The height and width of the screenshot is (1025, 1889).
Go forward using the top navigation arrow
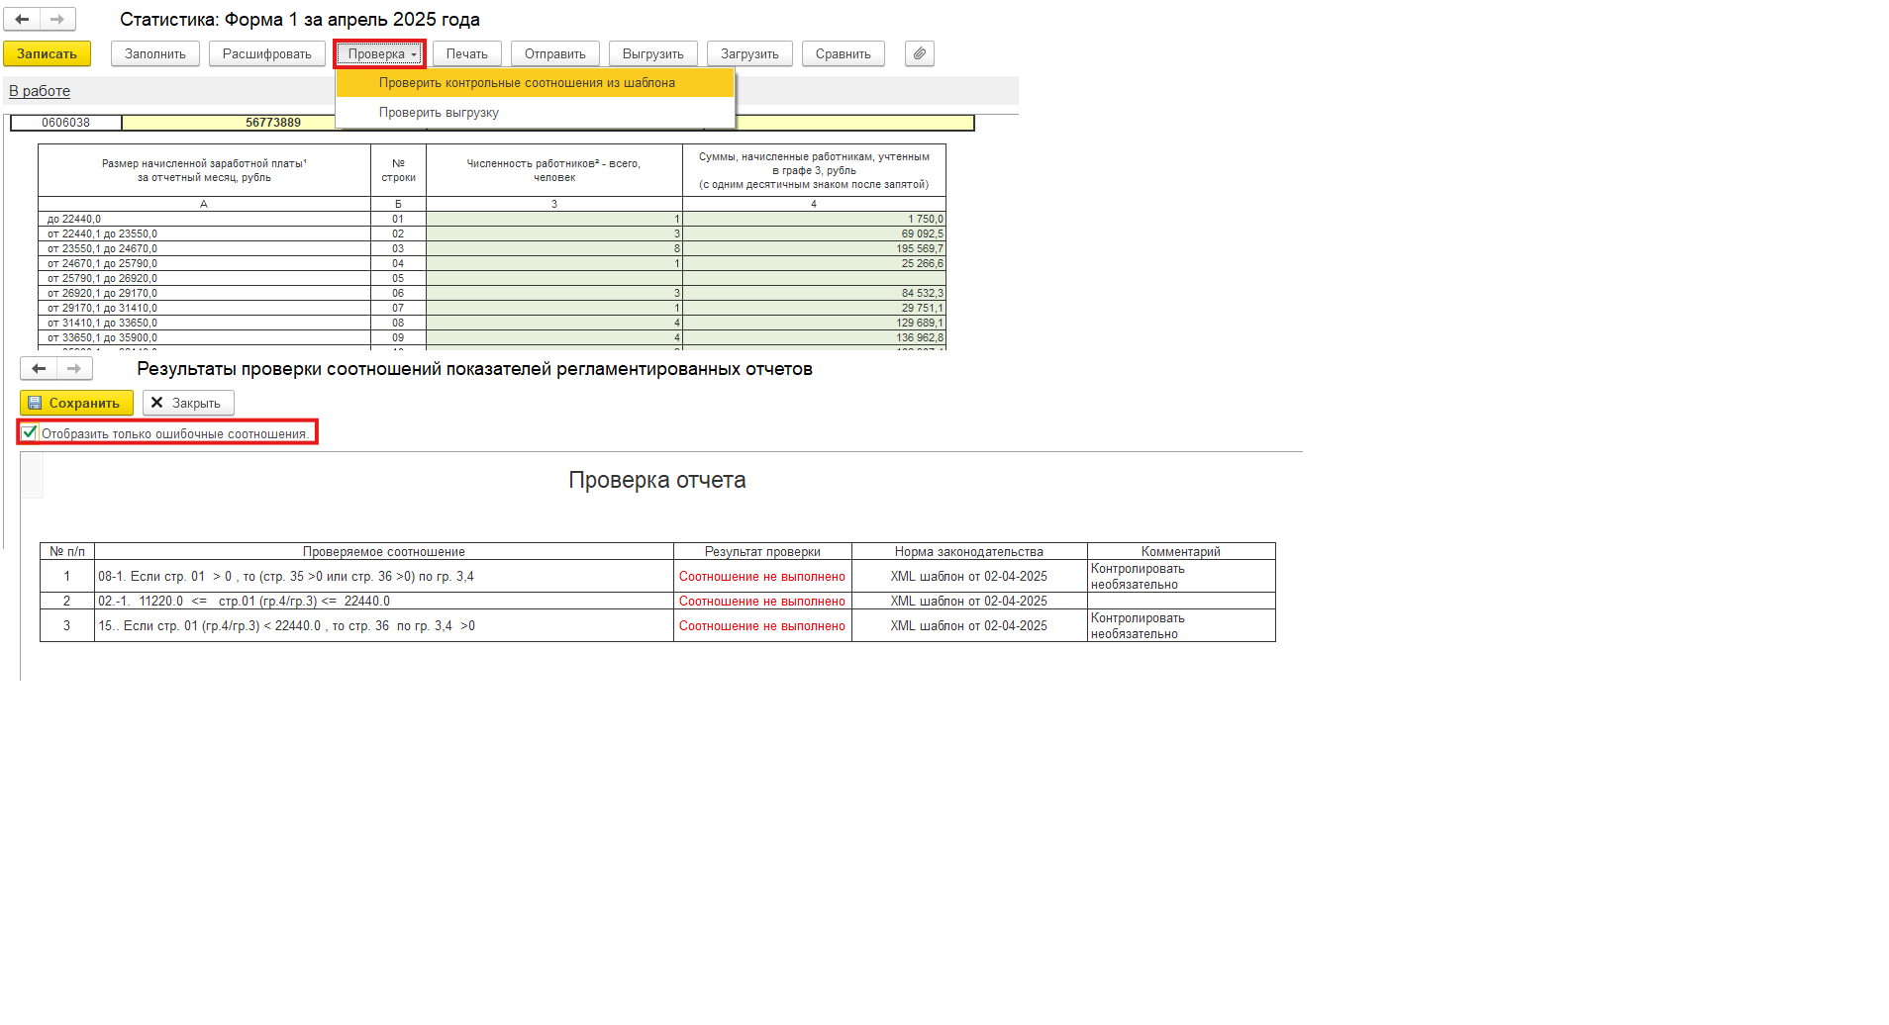pyautogui.click(x=57, y=19)
